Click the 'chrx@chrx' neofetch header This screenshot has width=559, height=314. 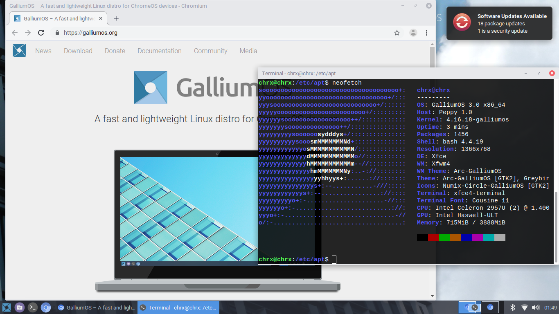(433, 90)
